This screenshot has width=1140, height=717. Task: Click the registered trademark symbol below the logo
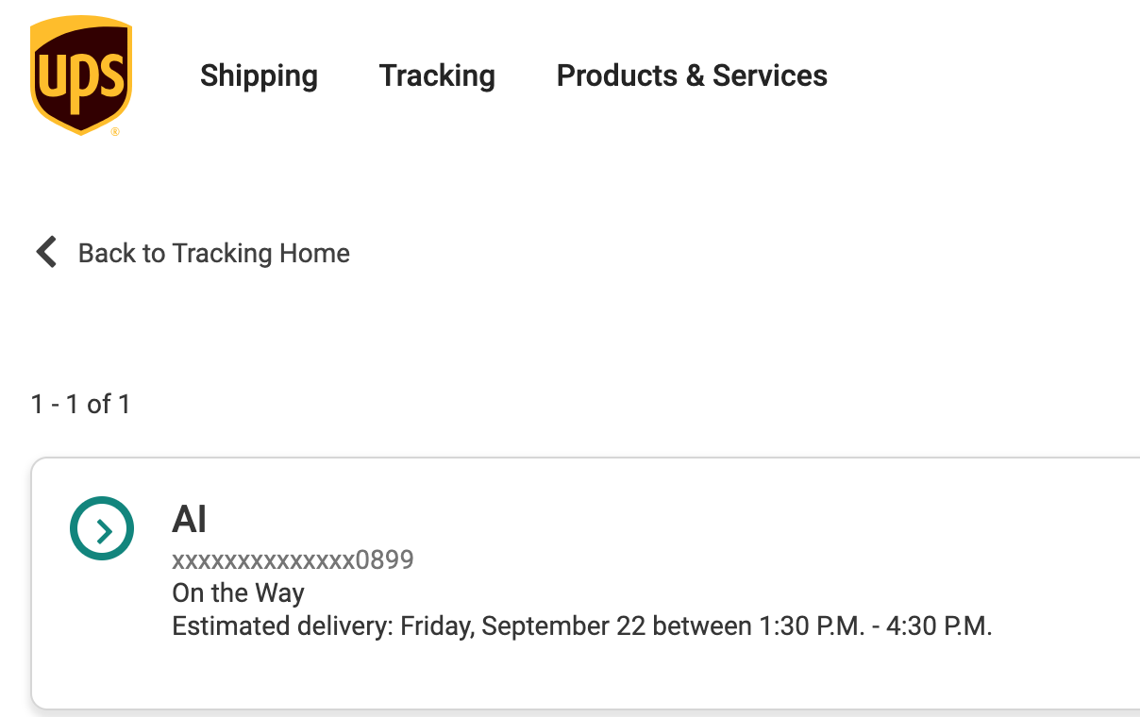(115, 132)
